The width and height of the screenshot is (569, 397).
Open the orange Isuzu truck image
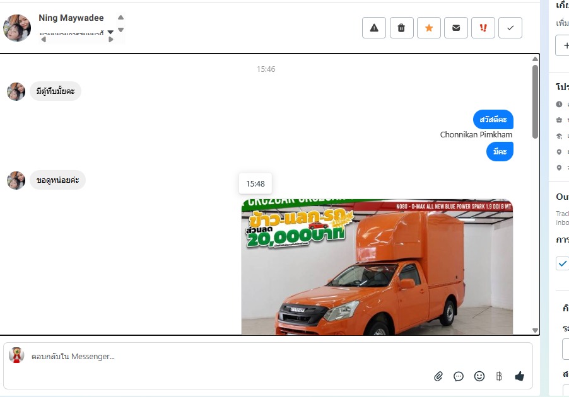click(x=377, y=267)
